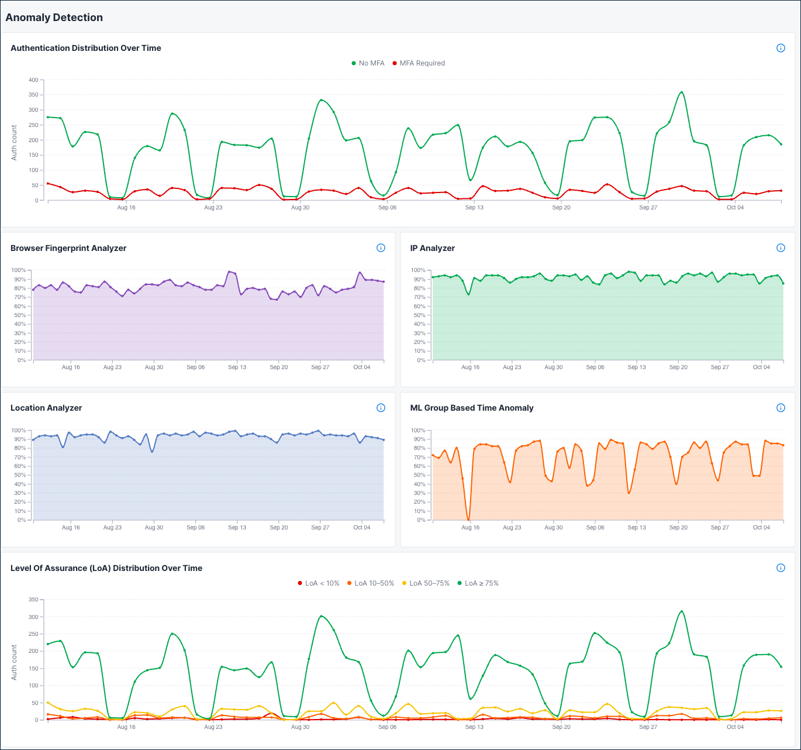Click Aug 23 label on IP Analyzer axis
This screenshot has height=750, width=801.
click(x=512, y=367)
